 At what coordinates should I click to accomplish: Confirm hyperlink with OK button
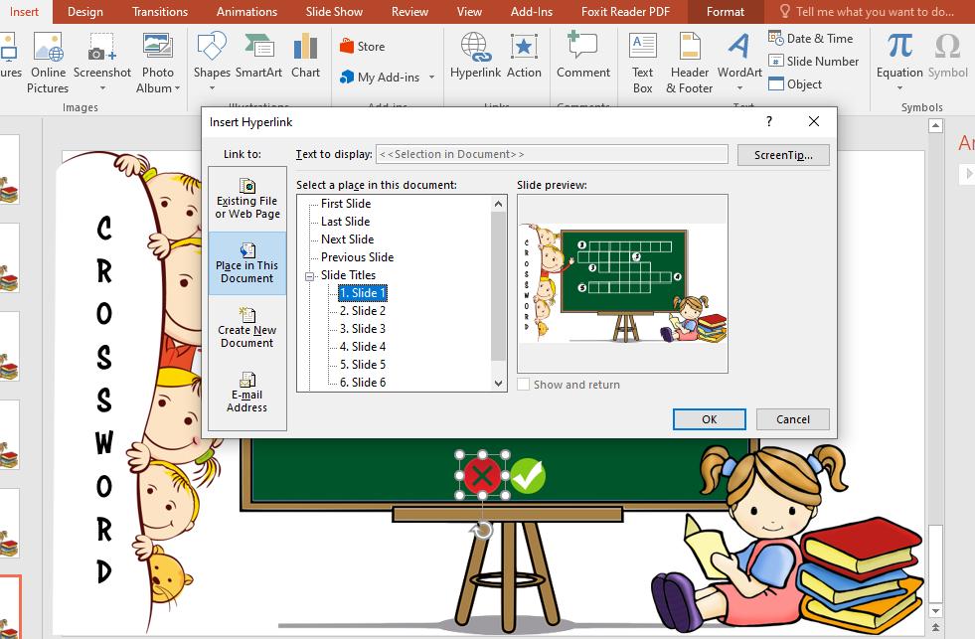[709, 418]
